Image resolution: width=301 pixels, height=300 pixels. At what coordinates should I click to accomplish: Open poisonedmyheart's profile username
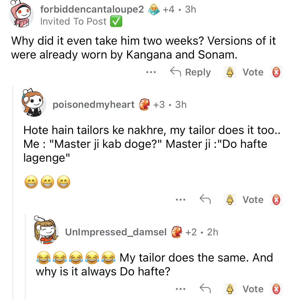click(x=93, y=104)
